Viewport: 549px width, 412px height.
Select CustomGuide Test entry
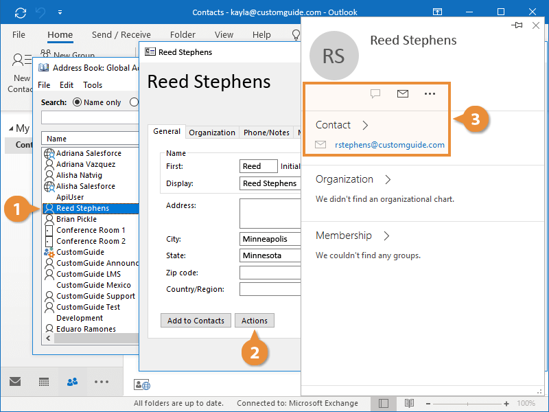(x=88, y=307)
